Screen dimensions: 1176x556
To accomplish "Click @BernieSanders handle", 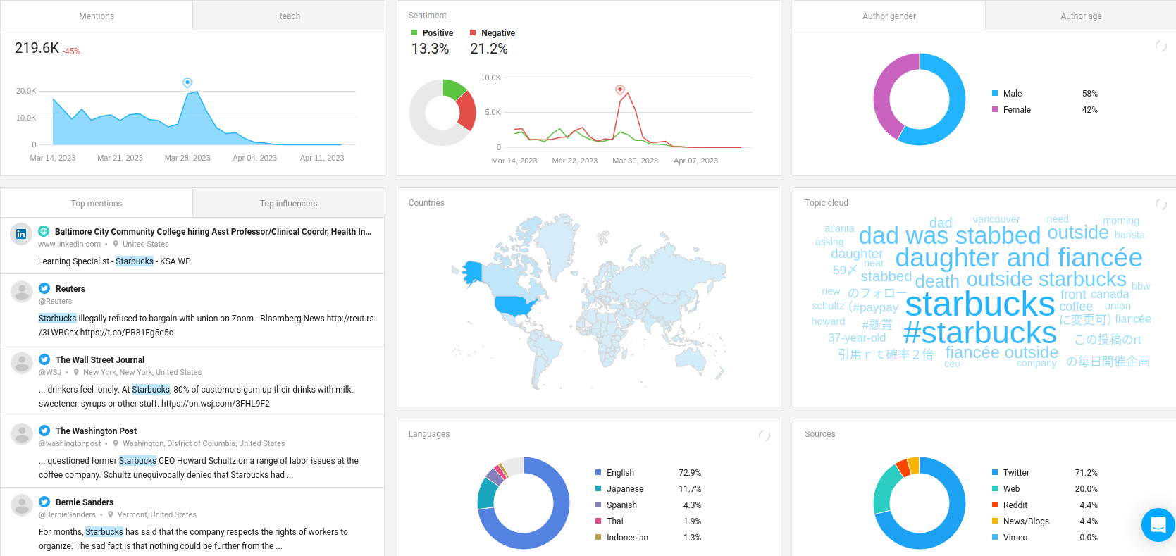I will (67, 514).
